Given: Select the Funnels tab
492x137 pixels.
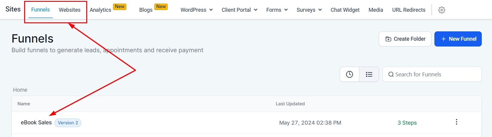Looking at the screenshot, I should [x=40, y=10].
